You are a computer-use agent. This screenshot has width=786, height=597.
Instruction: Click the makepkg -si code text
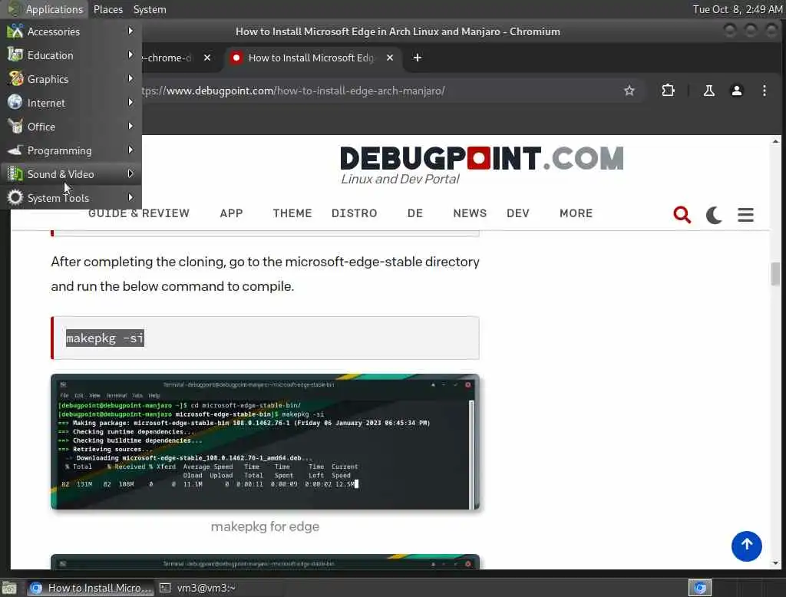coord(104,338)
